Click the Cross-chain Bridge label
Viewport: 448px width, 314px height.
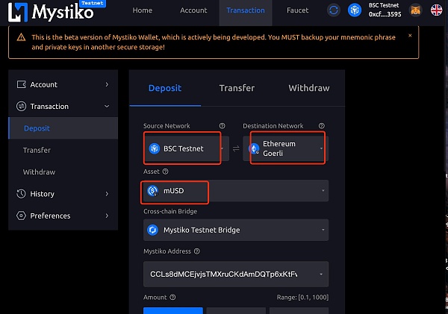[x=170, y=212]
